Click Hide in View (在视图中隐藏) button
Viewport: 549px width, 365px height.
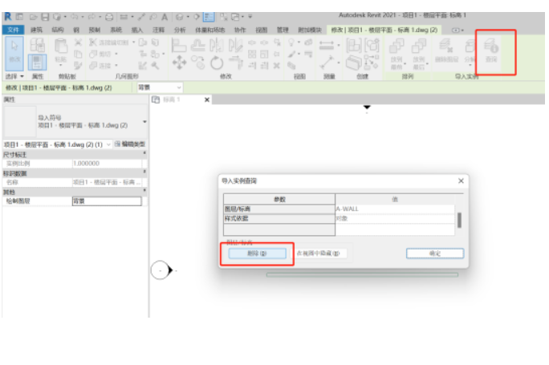(x=319, y=253)
